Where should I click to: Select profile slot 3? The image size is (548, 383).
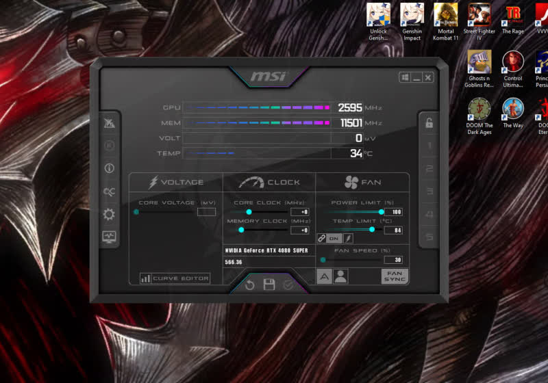coord(429,191)
